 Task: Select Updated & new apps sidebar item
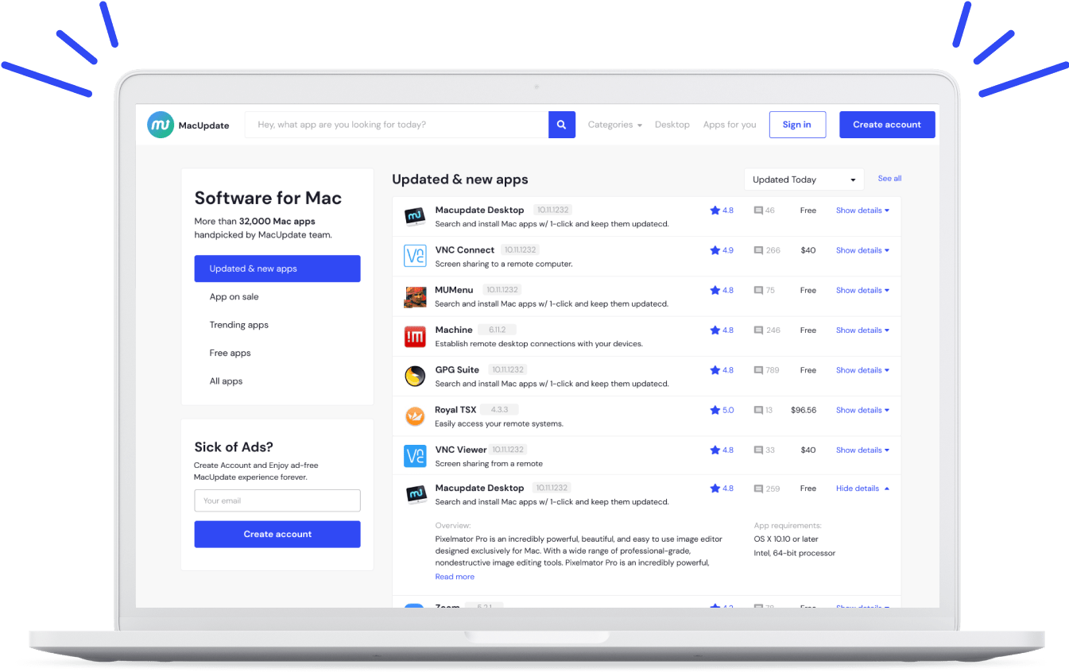277,268
